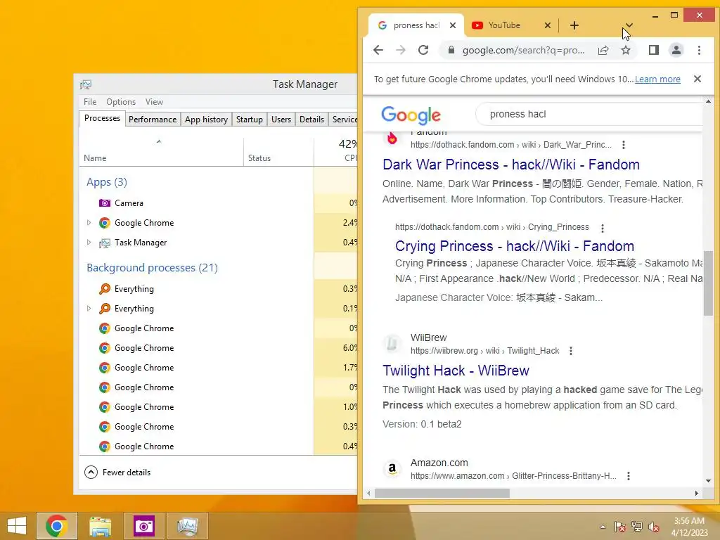This screenshot has width=720, height=540.
Task: Close the YouTube tab
Action: (547, 25)
